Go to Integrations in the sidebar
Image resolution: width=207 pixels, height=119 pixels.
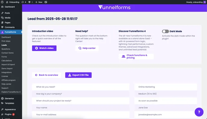tap(7, 72)
